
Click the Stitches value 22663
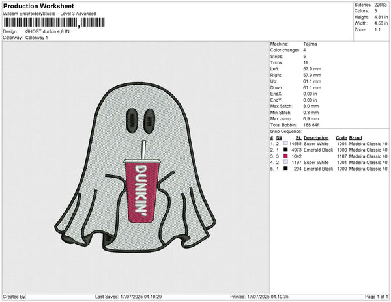(381, 5)
